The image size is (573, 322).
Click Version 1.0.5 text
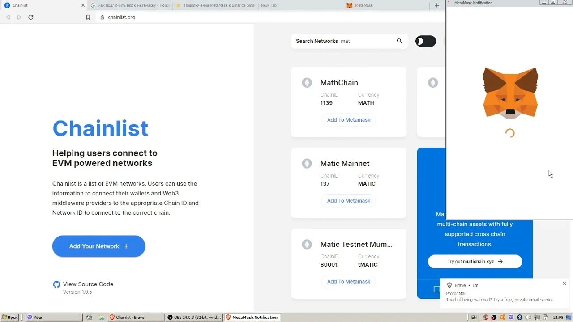[77, 292]
